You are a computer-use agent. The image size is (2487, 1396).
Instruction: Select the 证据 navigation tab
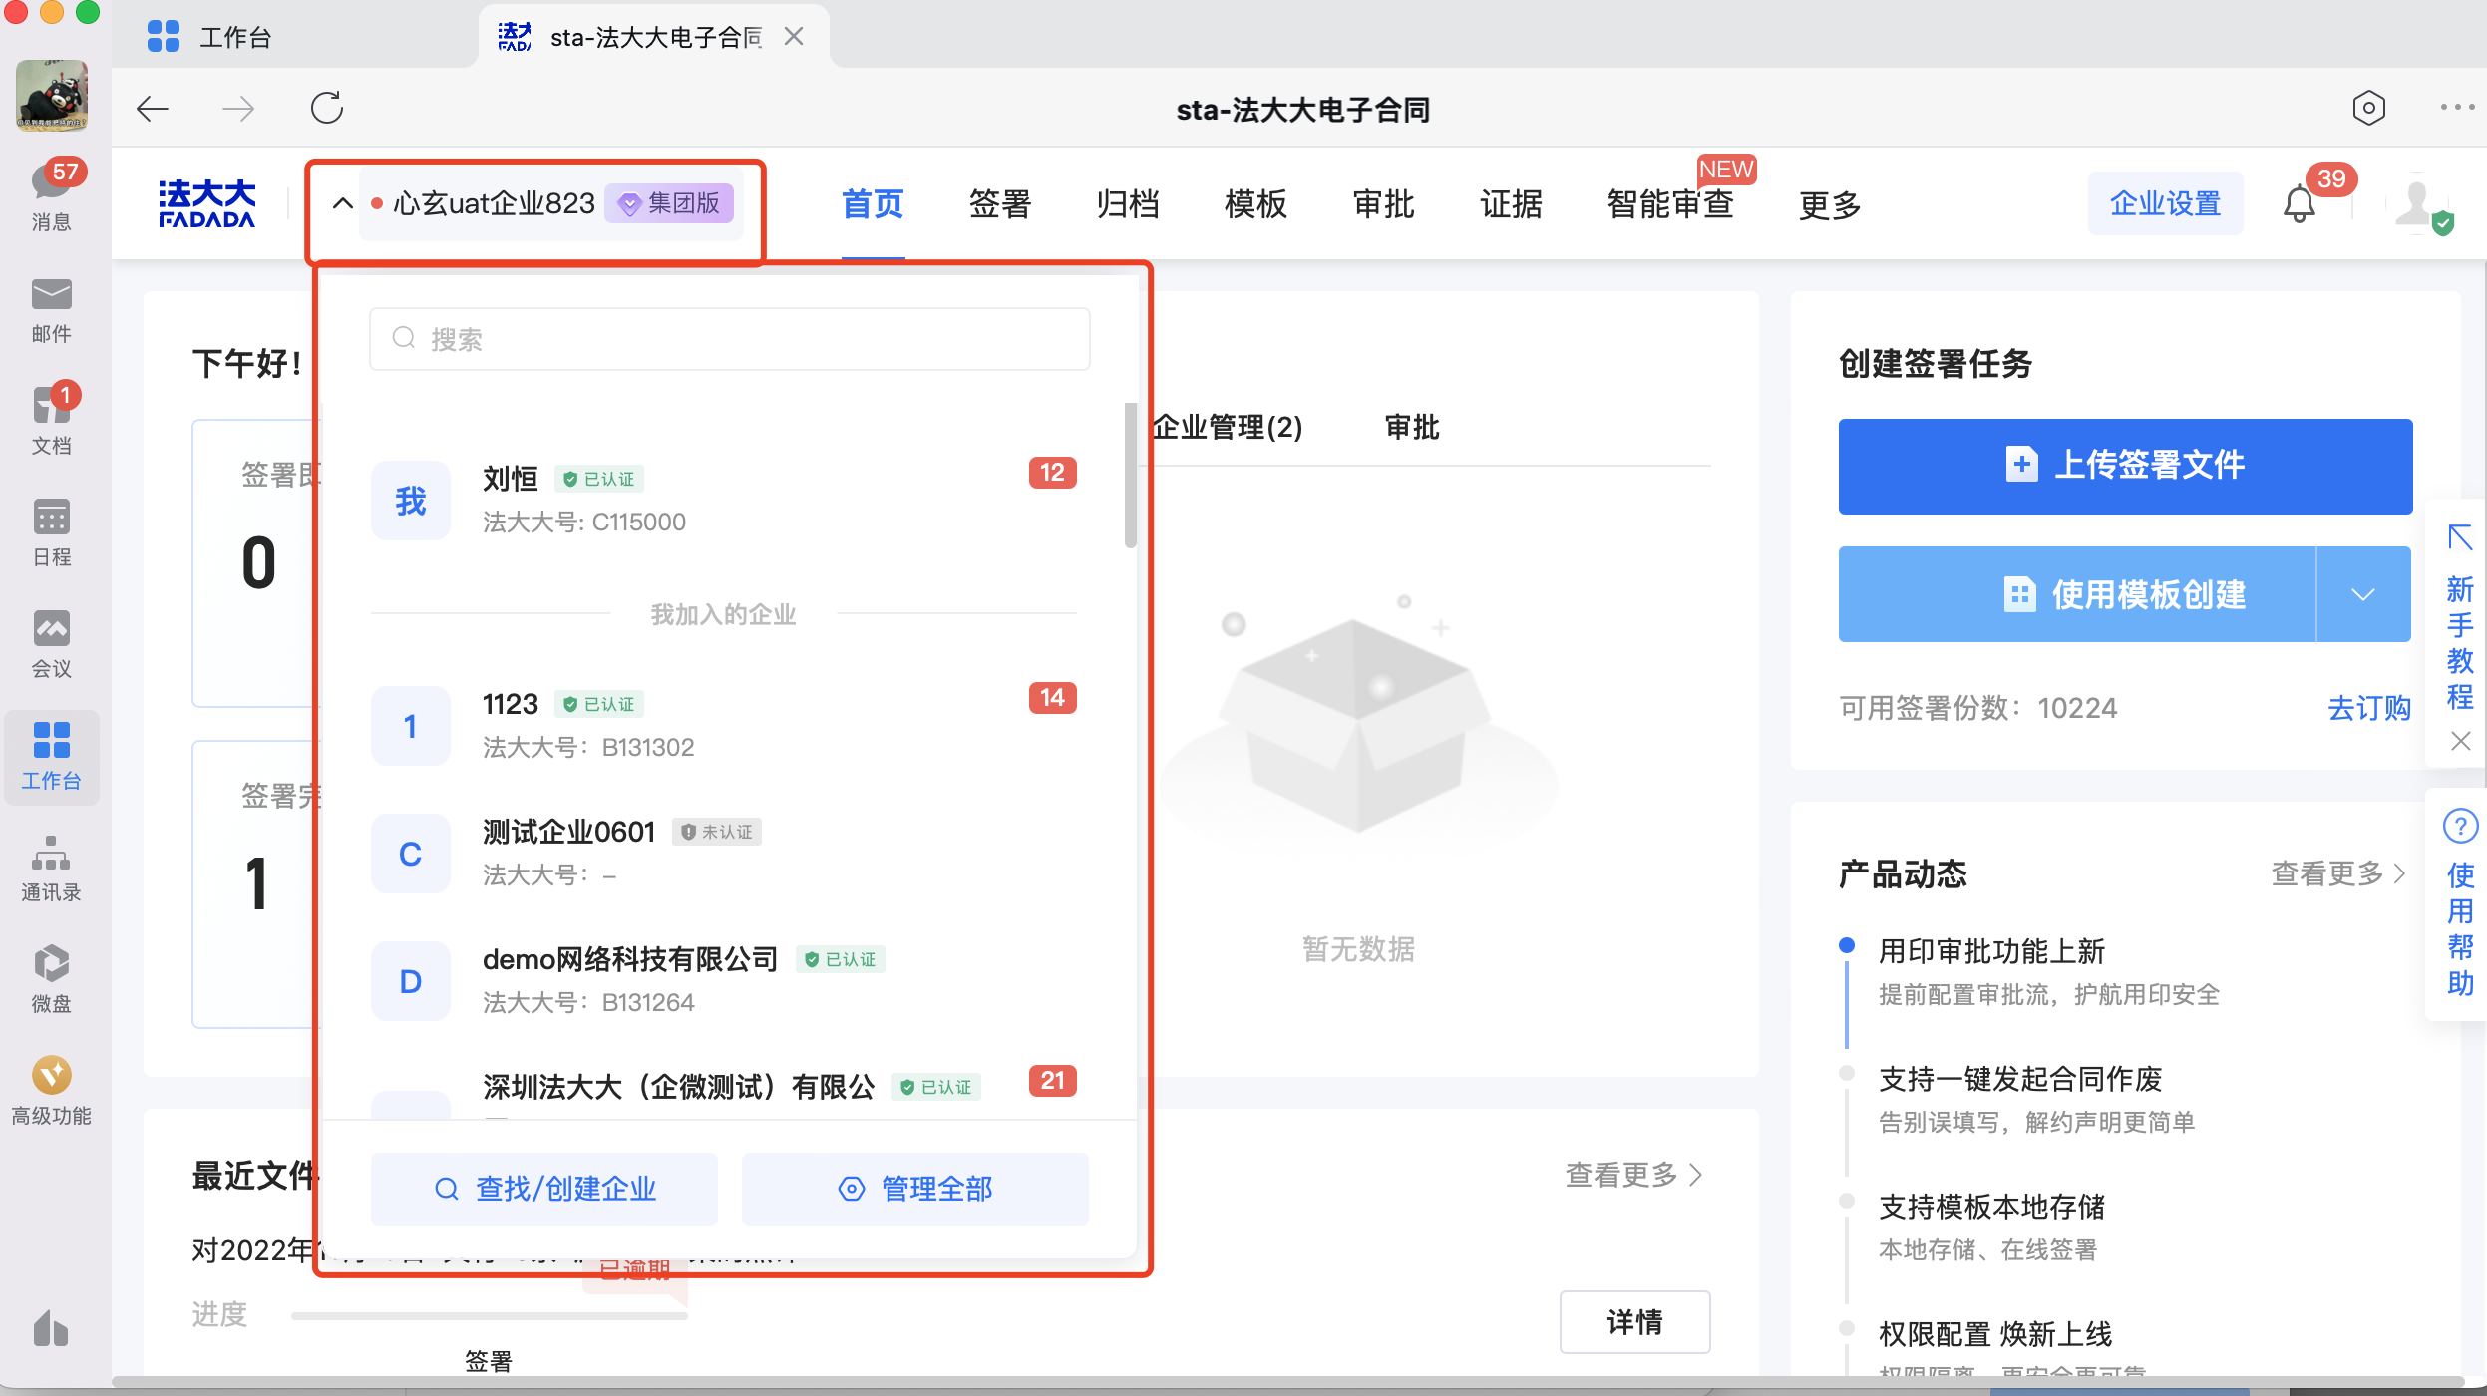1511,204
